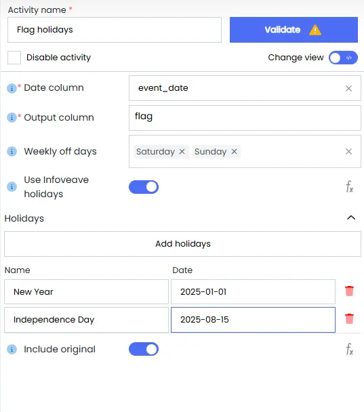This screenshot has height=412, width=364.
Task: Click the Weekly off days info icon
Action: point(12,151)
